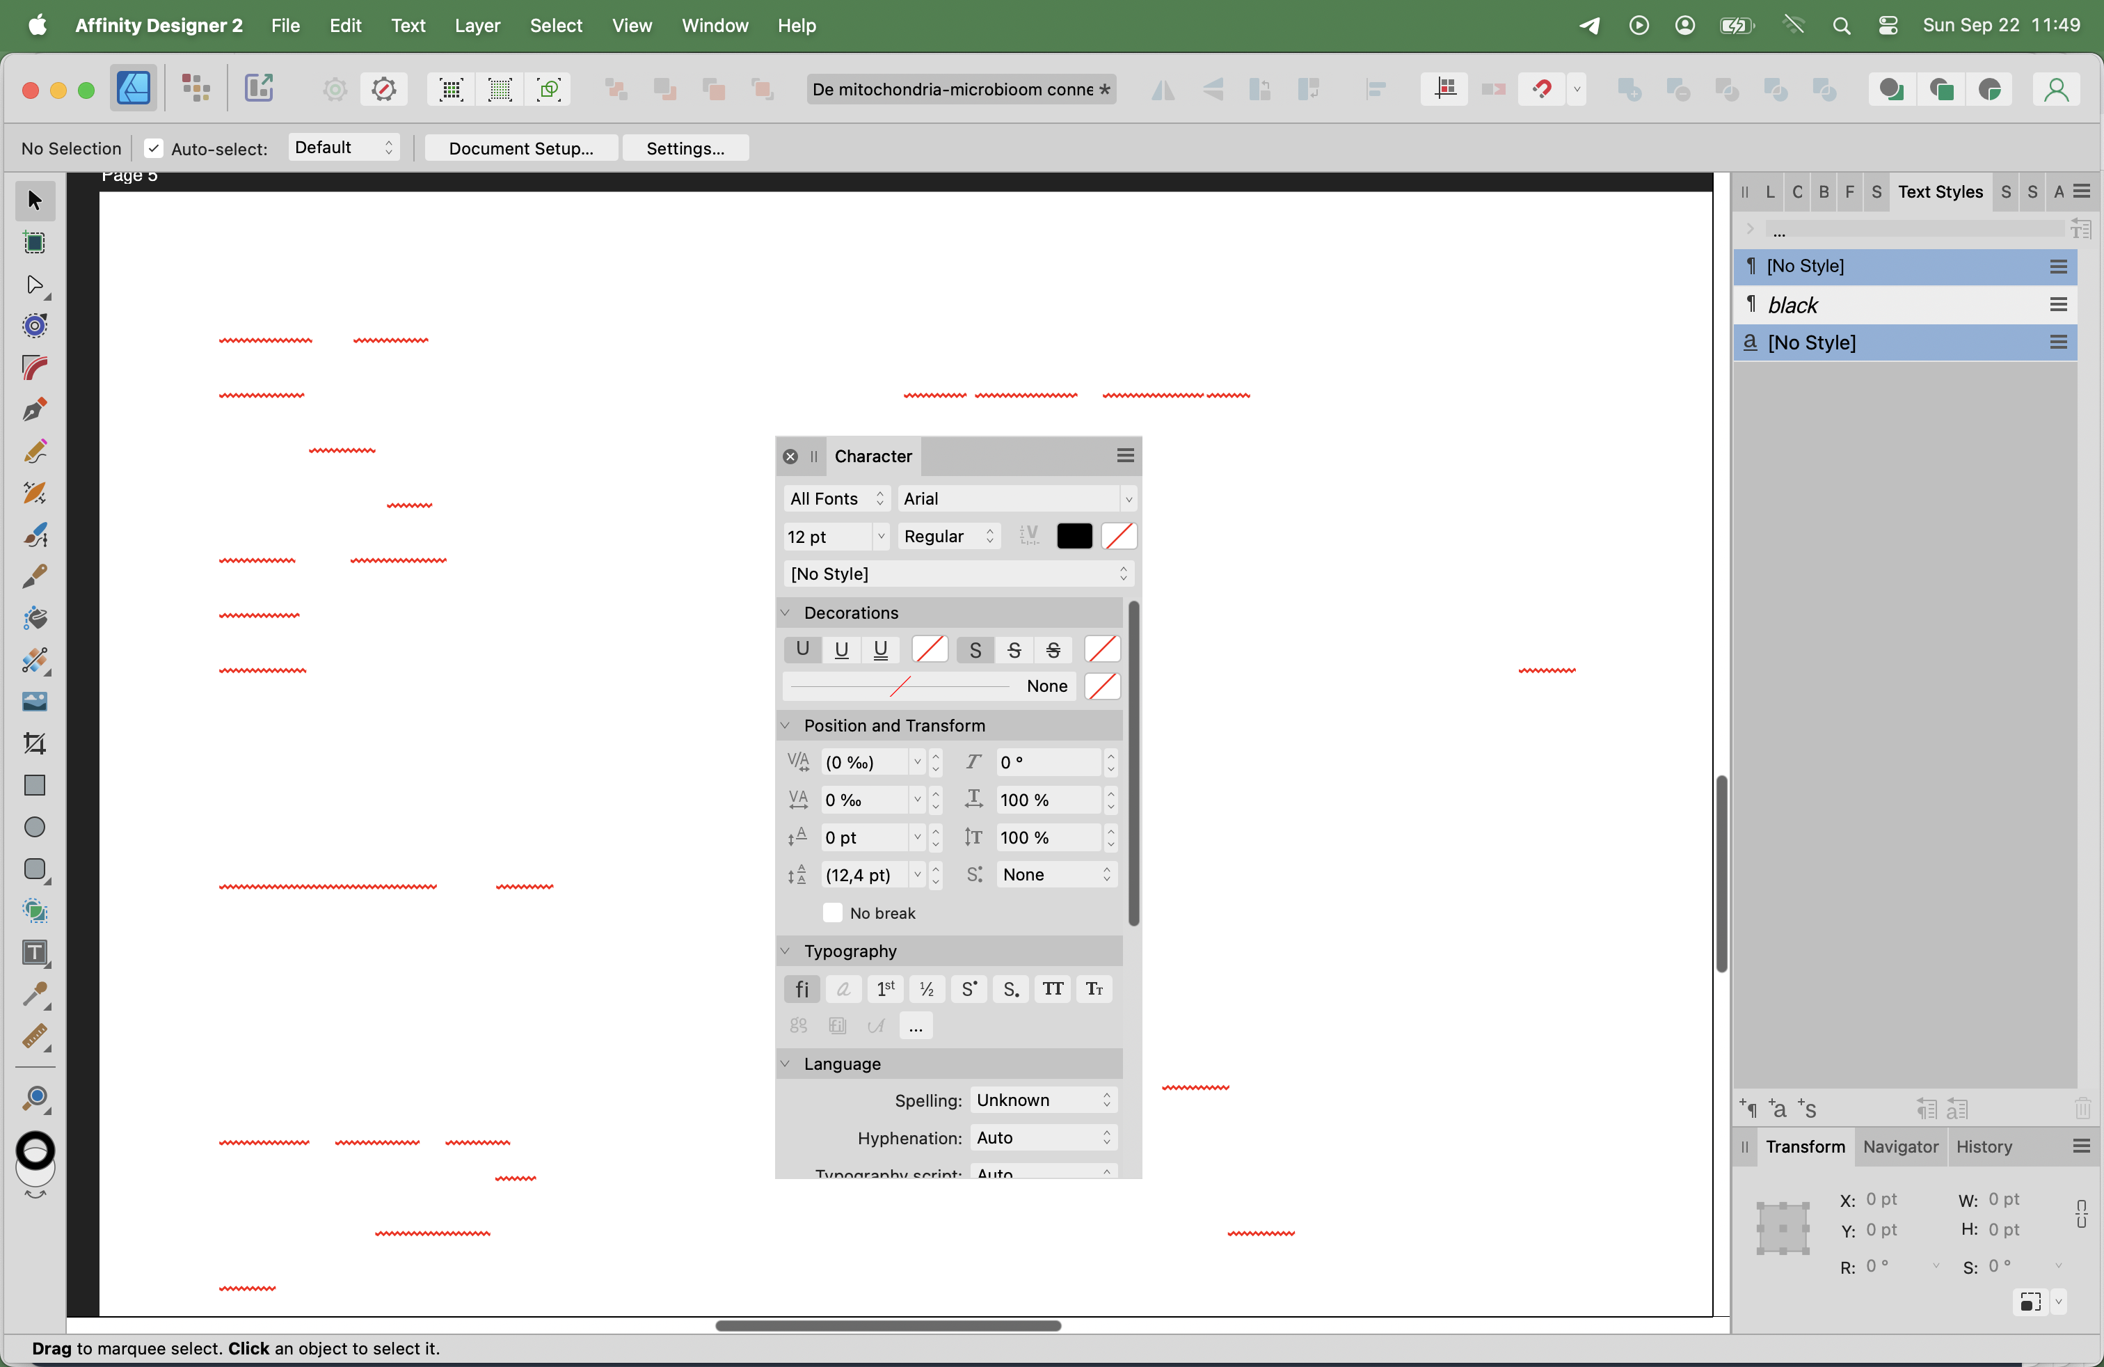
Task: Click the Settings button
Action: (x=686, y=148)
